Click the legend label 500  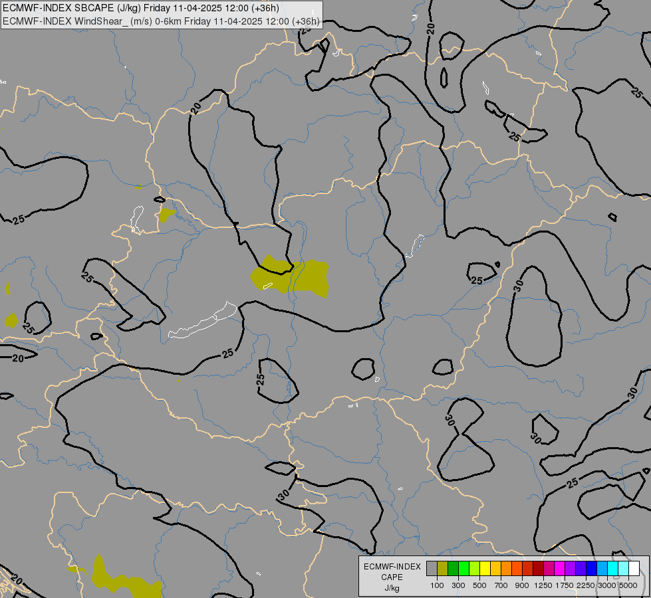tap(479, 585)
